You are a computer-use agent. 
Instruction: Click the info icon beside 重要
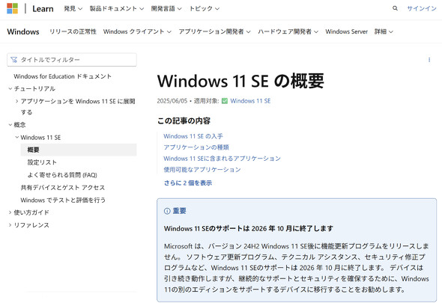pos(167,211)
